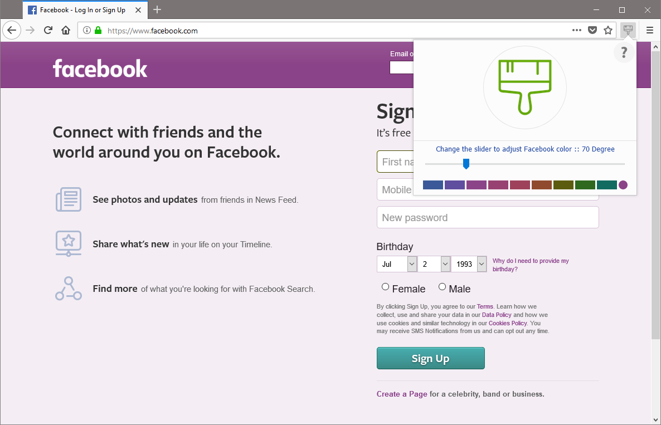The width and height of the screenshot is (661, 425).
Task: Click the New password field
Action: coord(488,218)
